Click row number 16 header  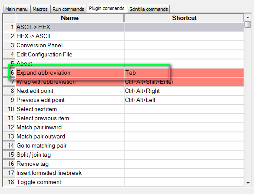tap(9, 164)
